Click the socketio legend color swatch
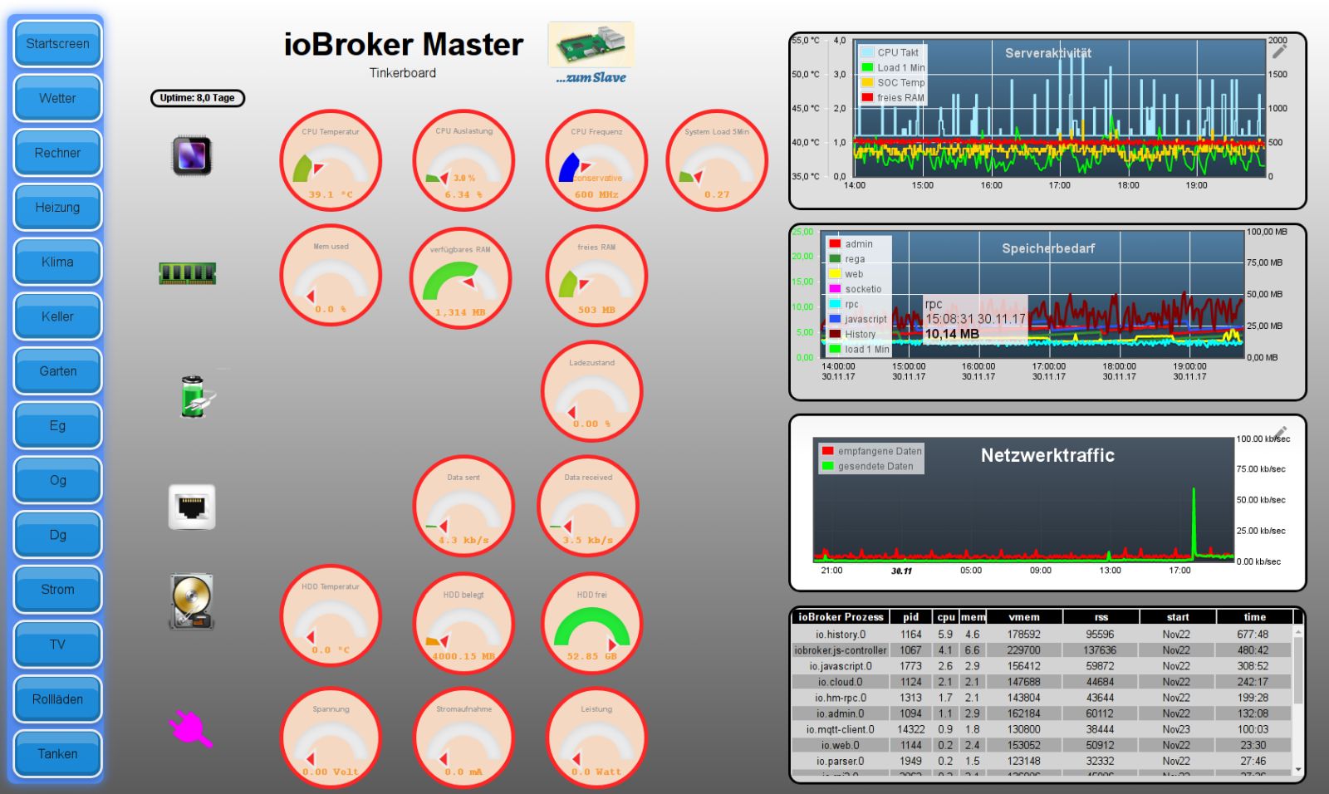Viewport: 1329px width, 794px height. [835, 289]
